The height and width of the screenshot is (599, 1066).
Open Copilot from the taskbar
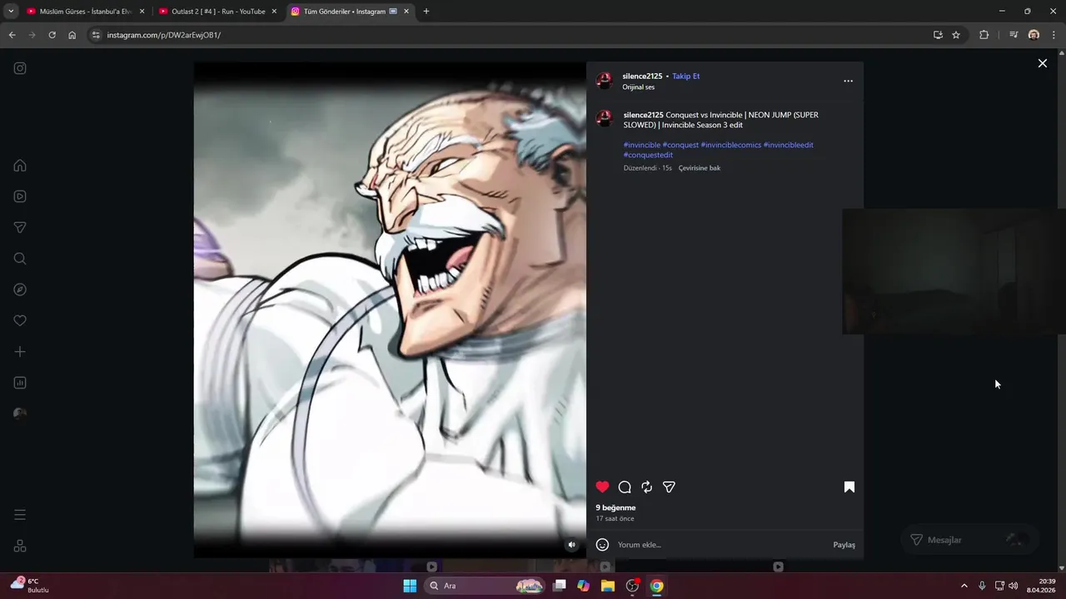(x=584, y=586)
